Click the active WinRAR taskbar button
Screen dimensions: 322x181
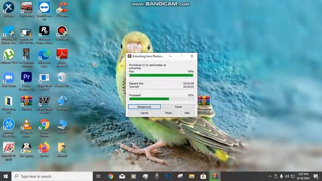click(x=215, y=176)
